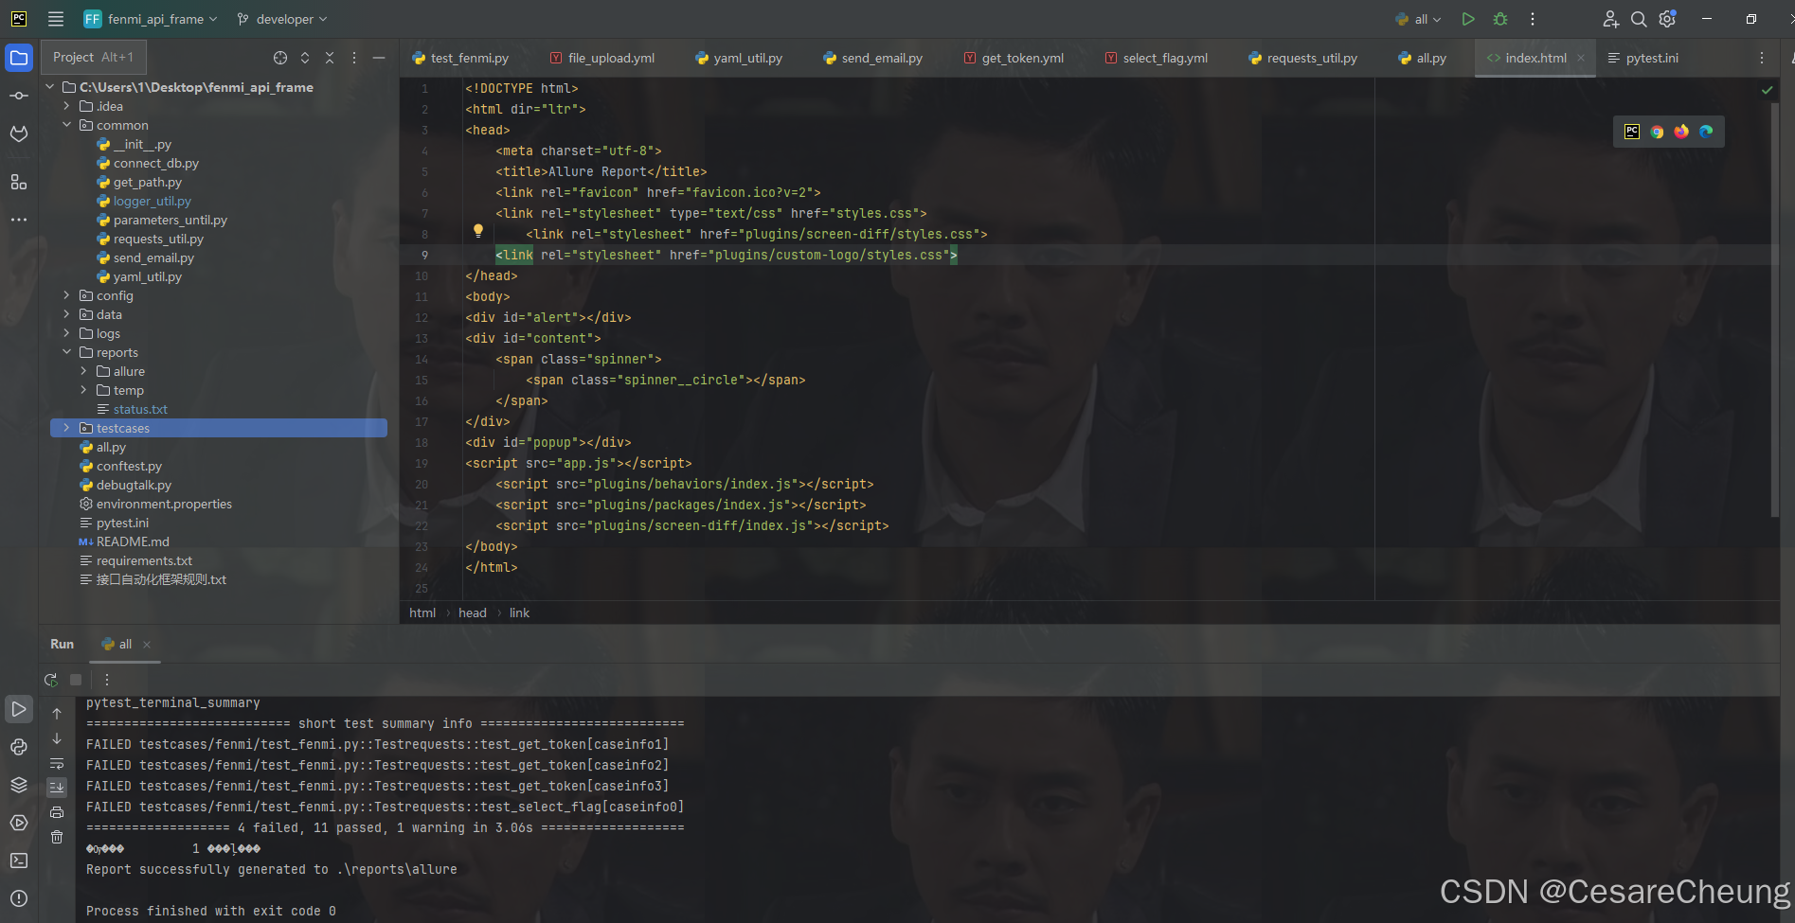
Task: Open the 'all' run configuration dropdown
Action: click(x=1418, y=19)
